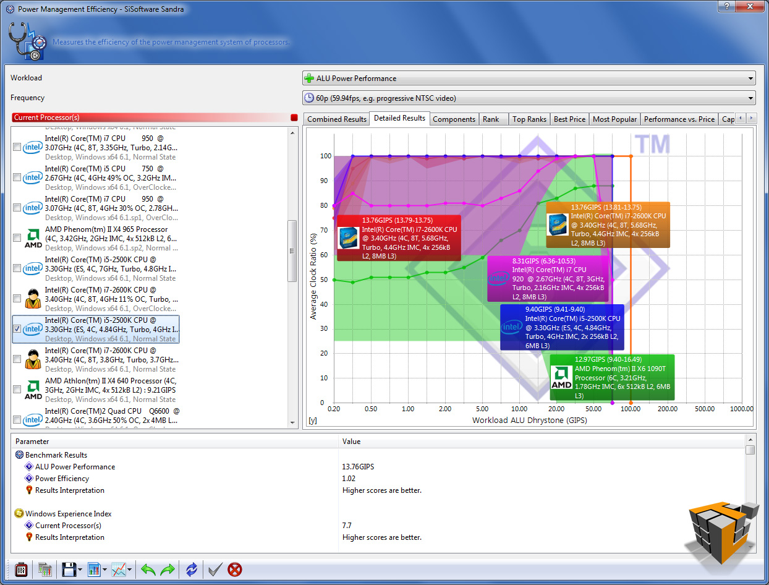Check the AMD Athlon II X4 640 checkbox
Viewport: 769px width, 585px height.
click(x=17, y=390)
